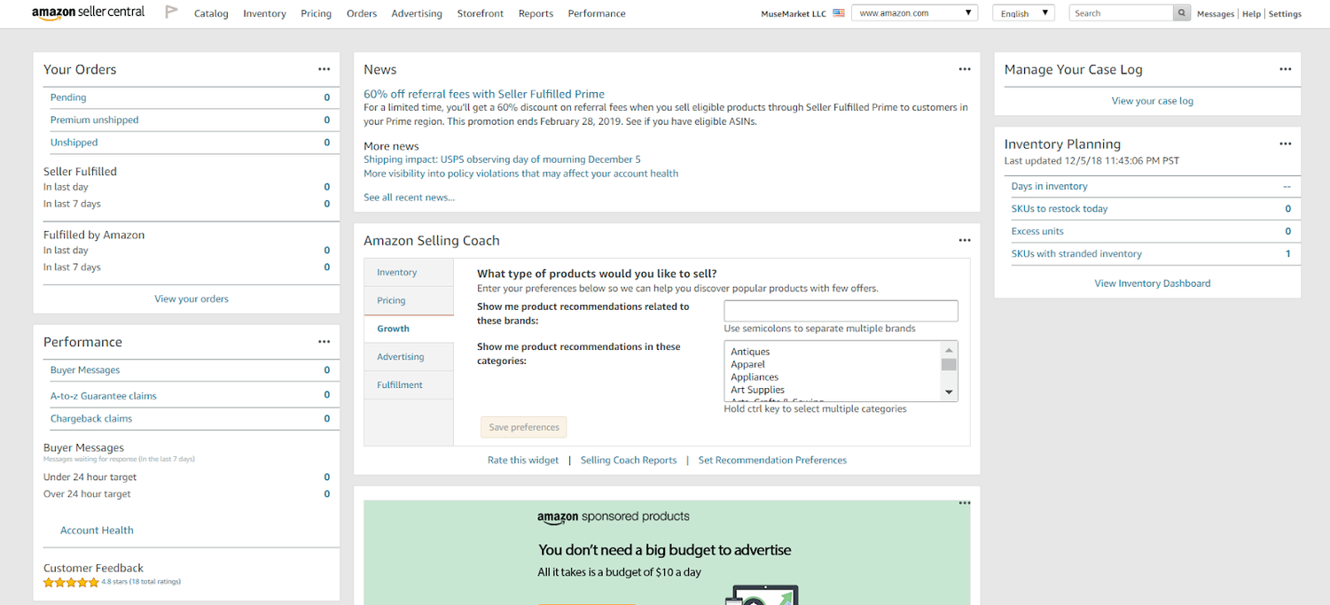Switch to Advertising tab in Selling Coach
This screenshot has width=1330, height=605.
pos(409,357)
